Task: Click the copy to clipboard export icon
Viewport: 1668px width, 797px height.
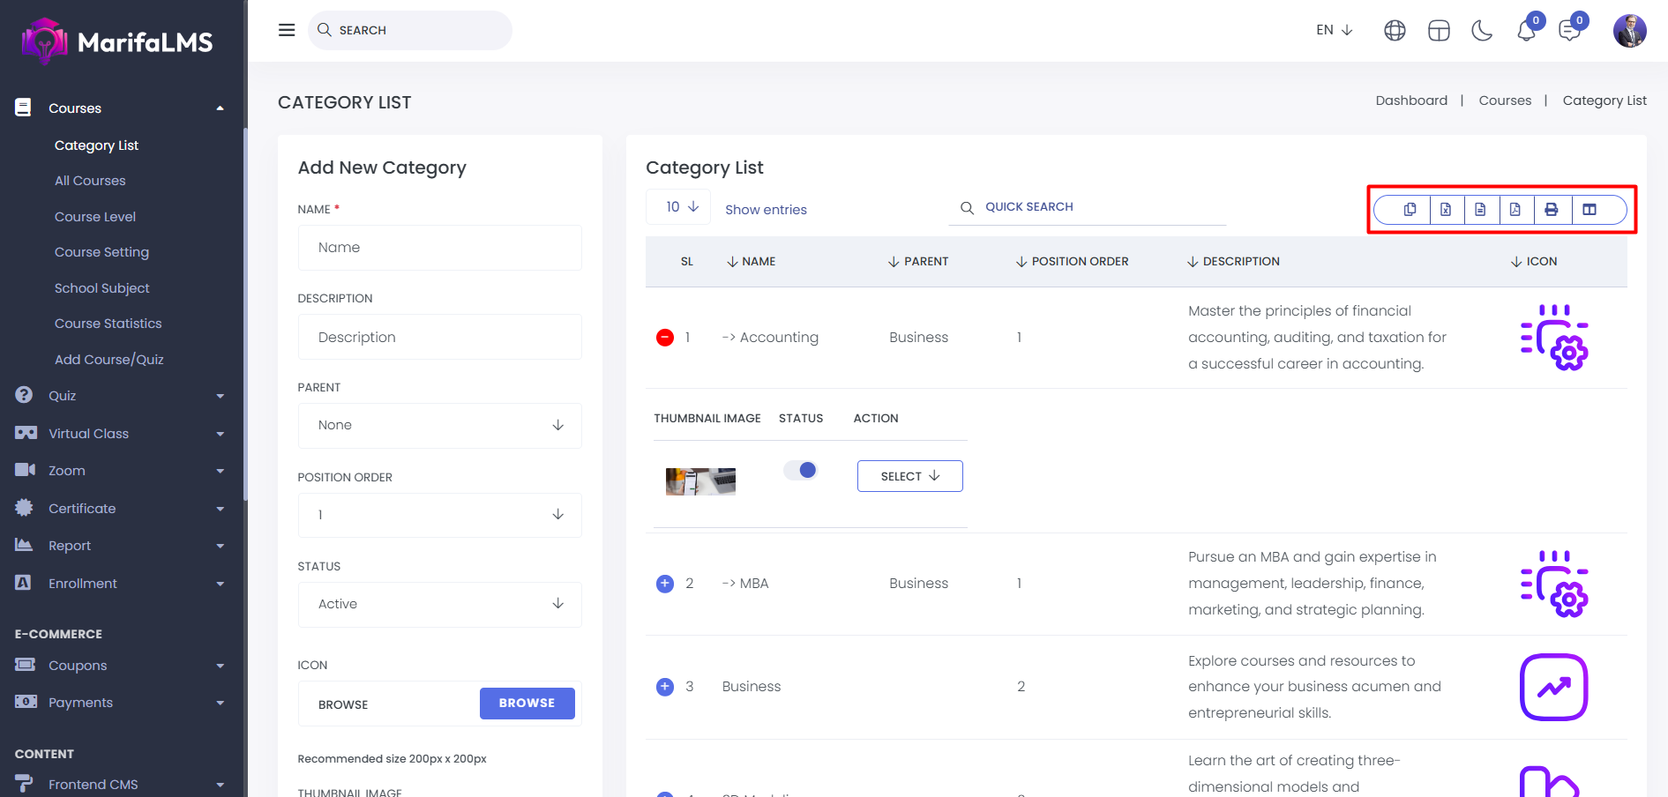Action: point(1410,210)
